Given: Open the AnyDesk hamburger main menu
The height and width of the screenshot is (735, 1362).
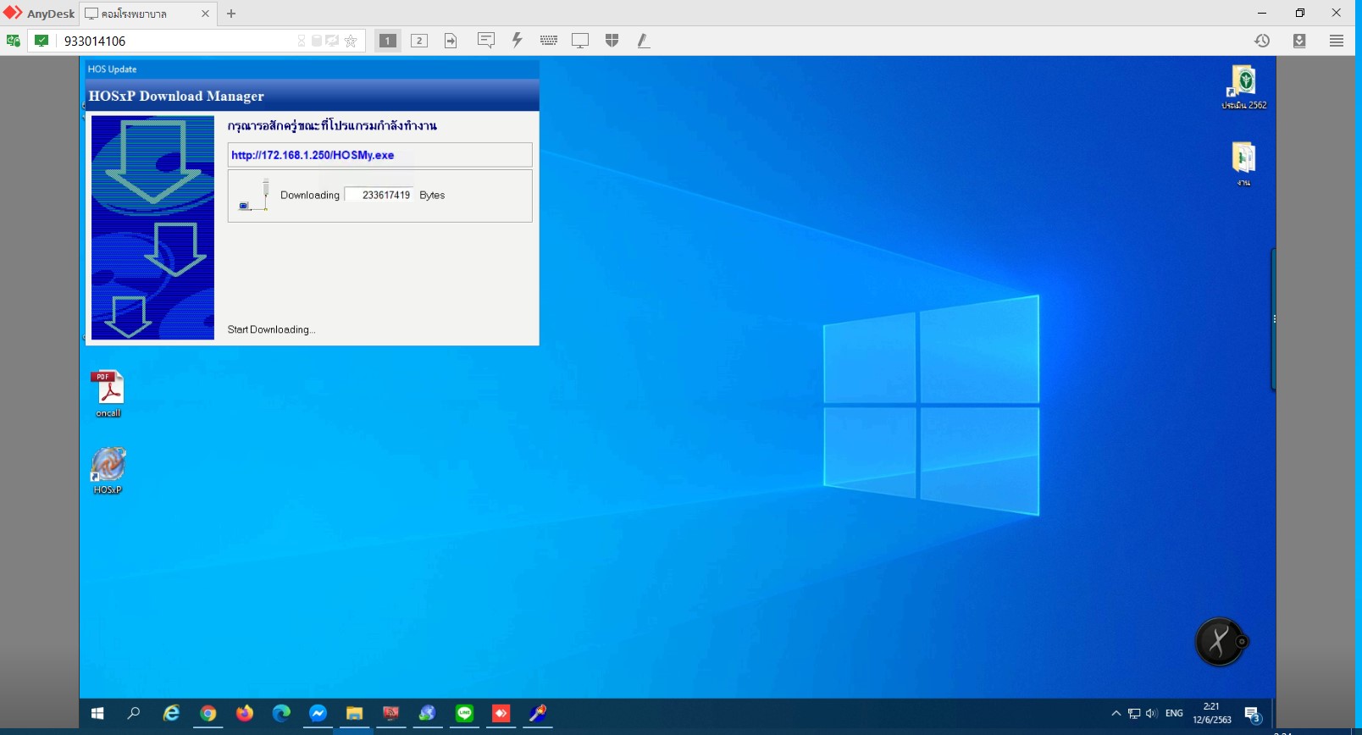Looking at the screenshot, I should [1337, 41].
